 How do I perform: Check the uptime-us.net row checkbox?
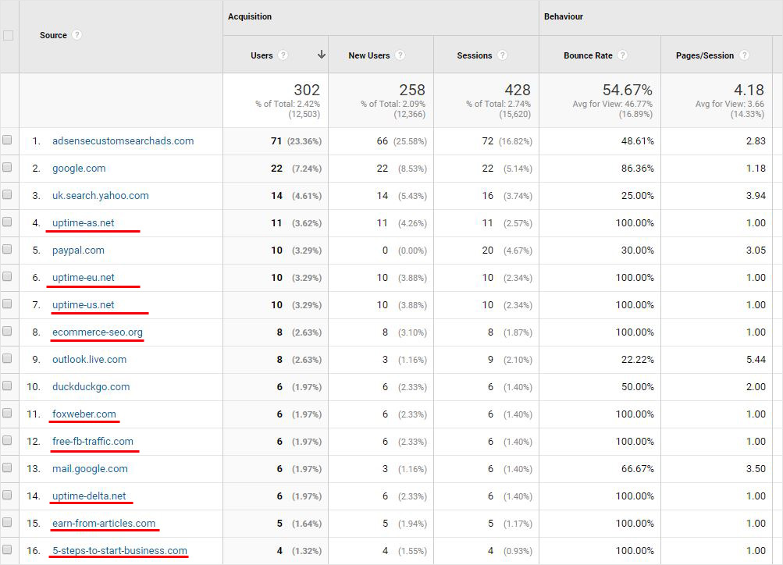tap(7, 304)
